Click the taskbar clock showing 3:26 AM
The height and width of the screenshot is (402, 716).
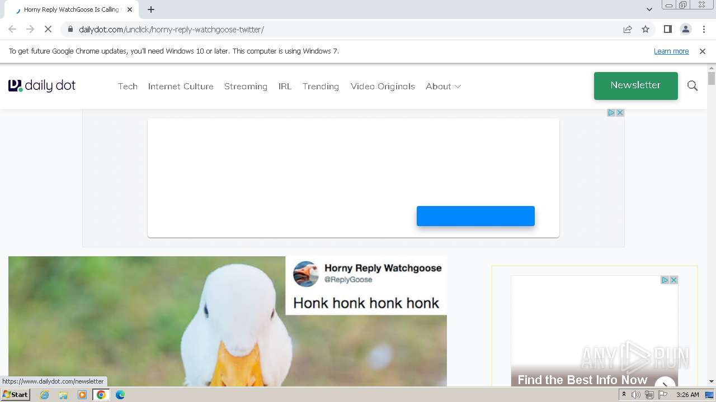(687, 395)
